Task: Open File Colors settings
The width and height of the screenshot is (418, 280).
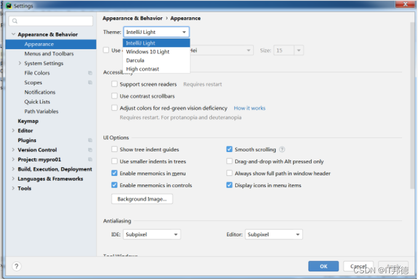Action: 37,73
